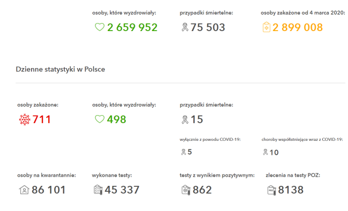Screen dimensions: 348x211
Task: Click the red virus icon beside 711
Action: pos(25,119)
